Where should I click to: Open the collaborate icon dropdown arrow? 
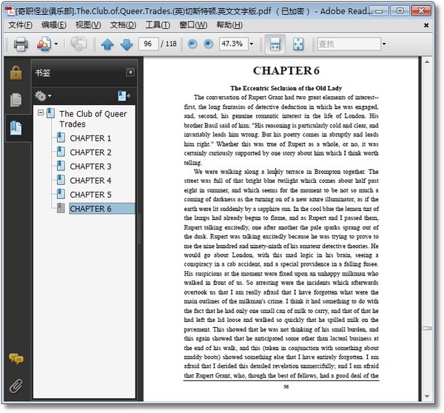55,44
